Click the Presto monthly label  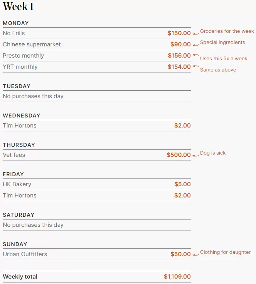[23, 56]
